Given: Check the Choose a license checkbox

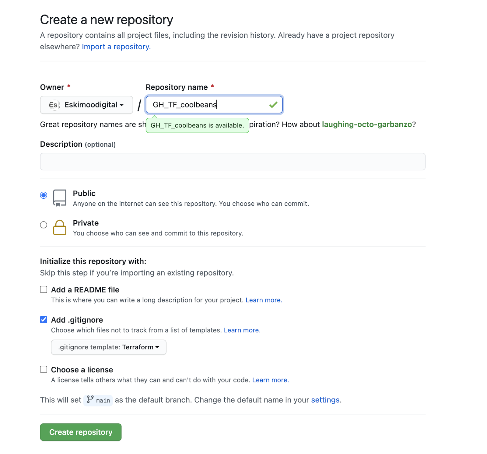Looking at the screenshot, I should click(44, 369).
